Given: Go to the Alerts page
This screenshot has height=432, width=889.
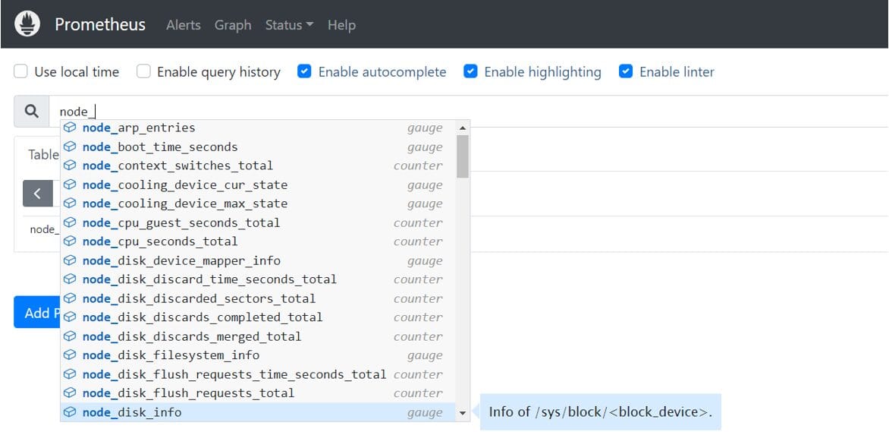Looking at the screenshot, I should pyautogui.click(x=184, y=25).
